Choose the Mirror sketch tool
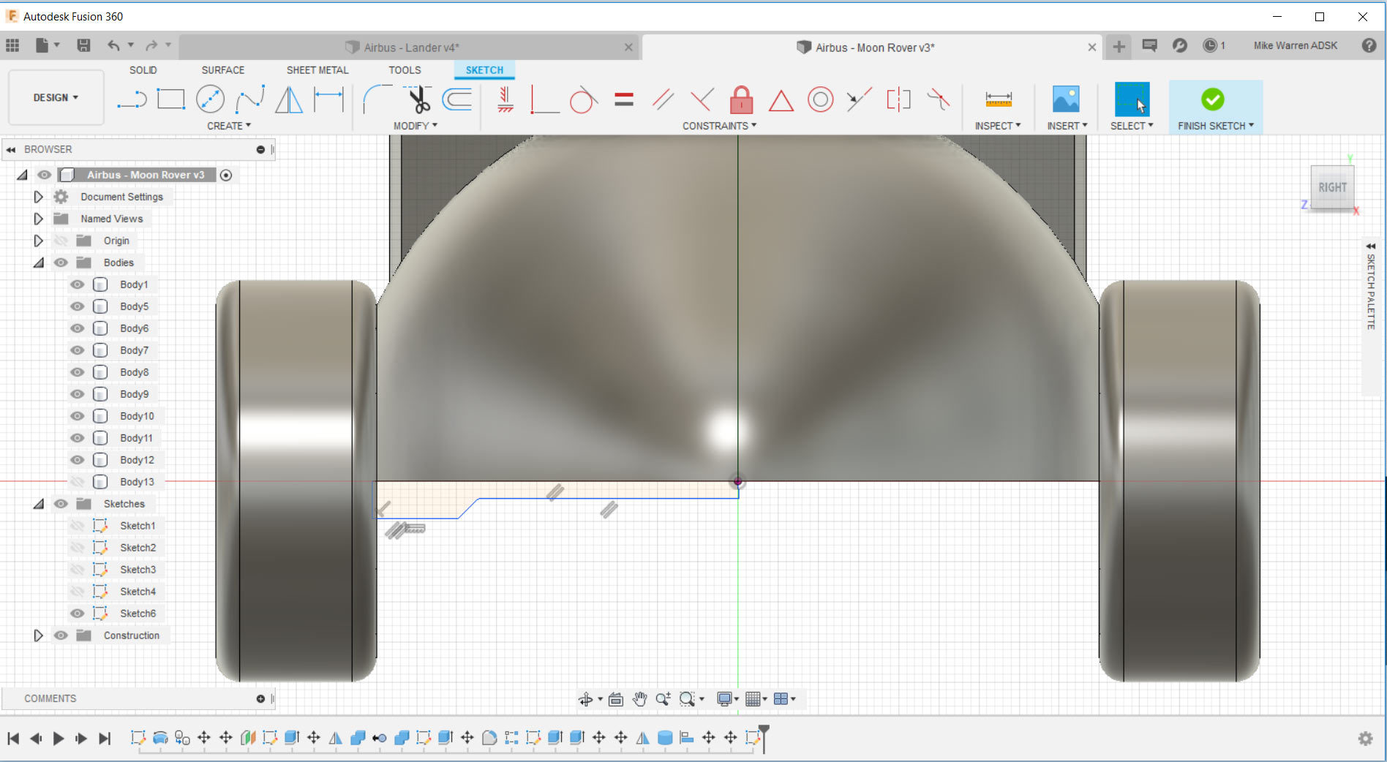Screen dimensions: 1387x762 [x=290, y=99]
